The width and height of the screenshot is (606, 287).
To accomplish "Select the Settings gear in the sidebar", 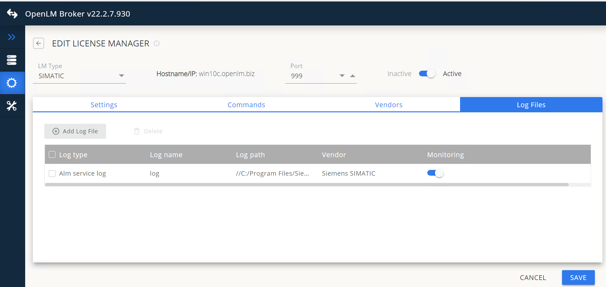I will (12, 83).
